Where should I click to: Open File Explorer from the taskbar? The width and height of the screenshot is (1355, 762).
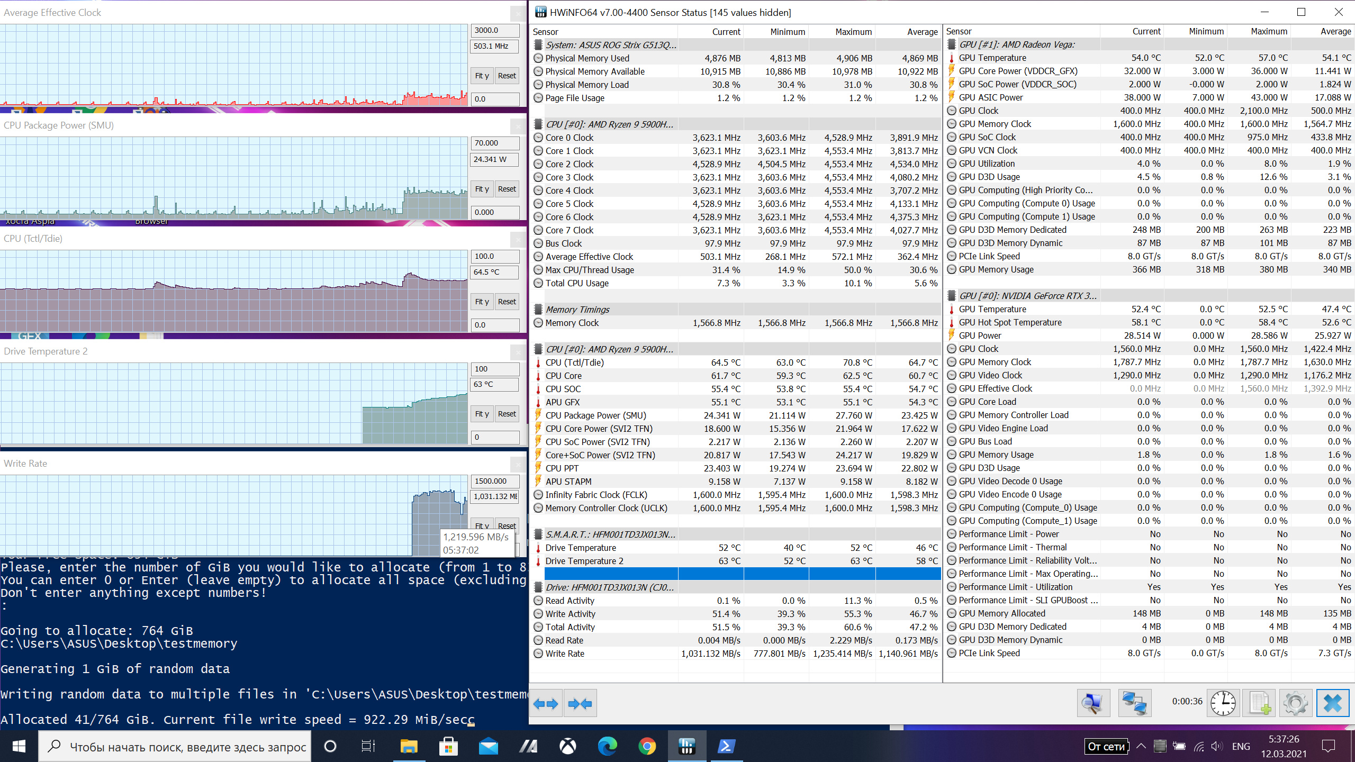(x=409, y=746)
